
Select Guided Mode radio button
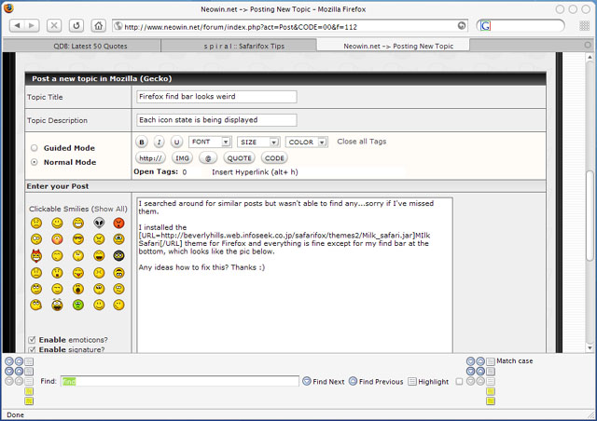coord(35,148)
